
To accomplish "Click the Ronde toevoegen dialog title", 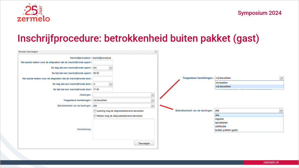I will pos(28,52).
